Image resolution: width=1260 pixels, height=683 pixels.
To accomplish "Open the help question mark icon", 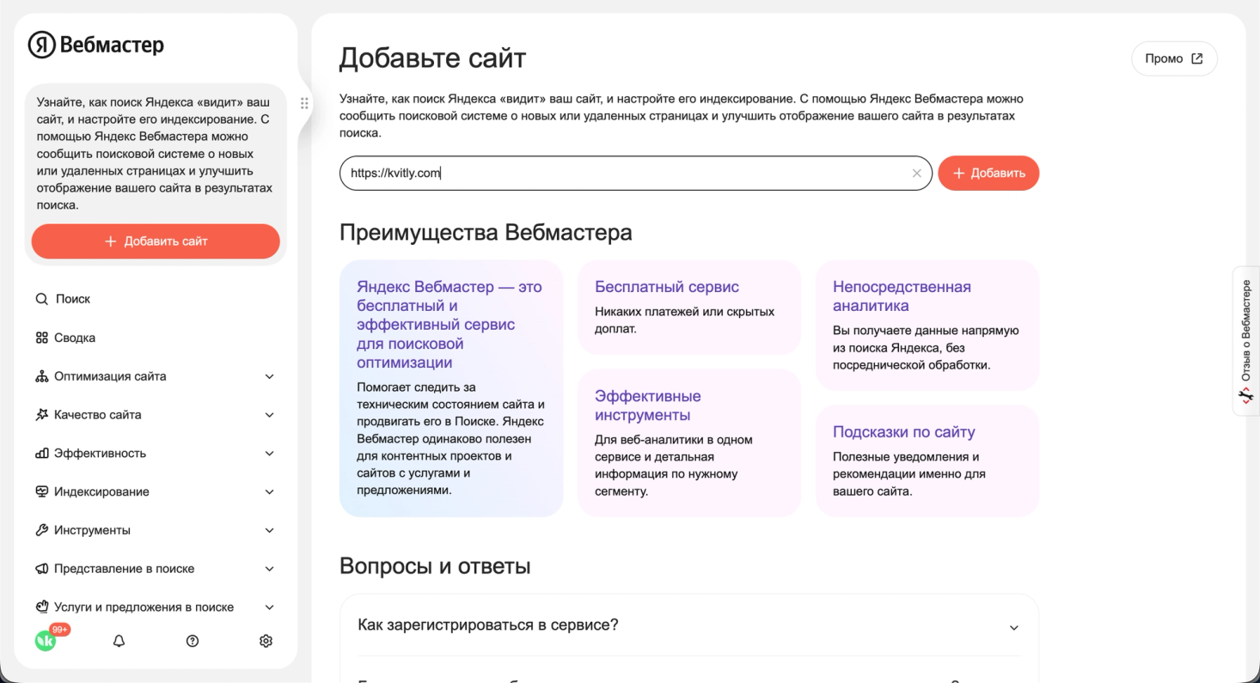I will (x=193, y=641).
